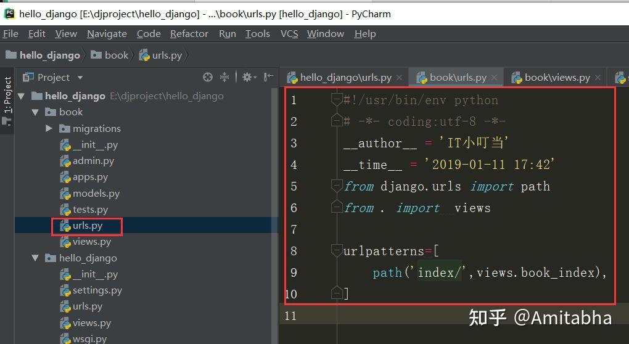Click the python file icon on book\views.py tab
The height and width of the screenshot is (344, 629).
pos(517,78)
